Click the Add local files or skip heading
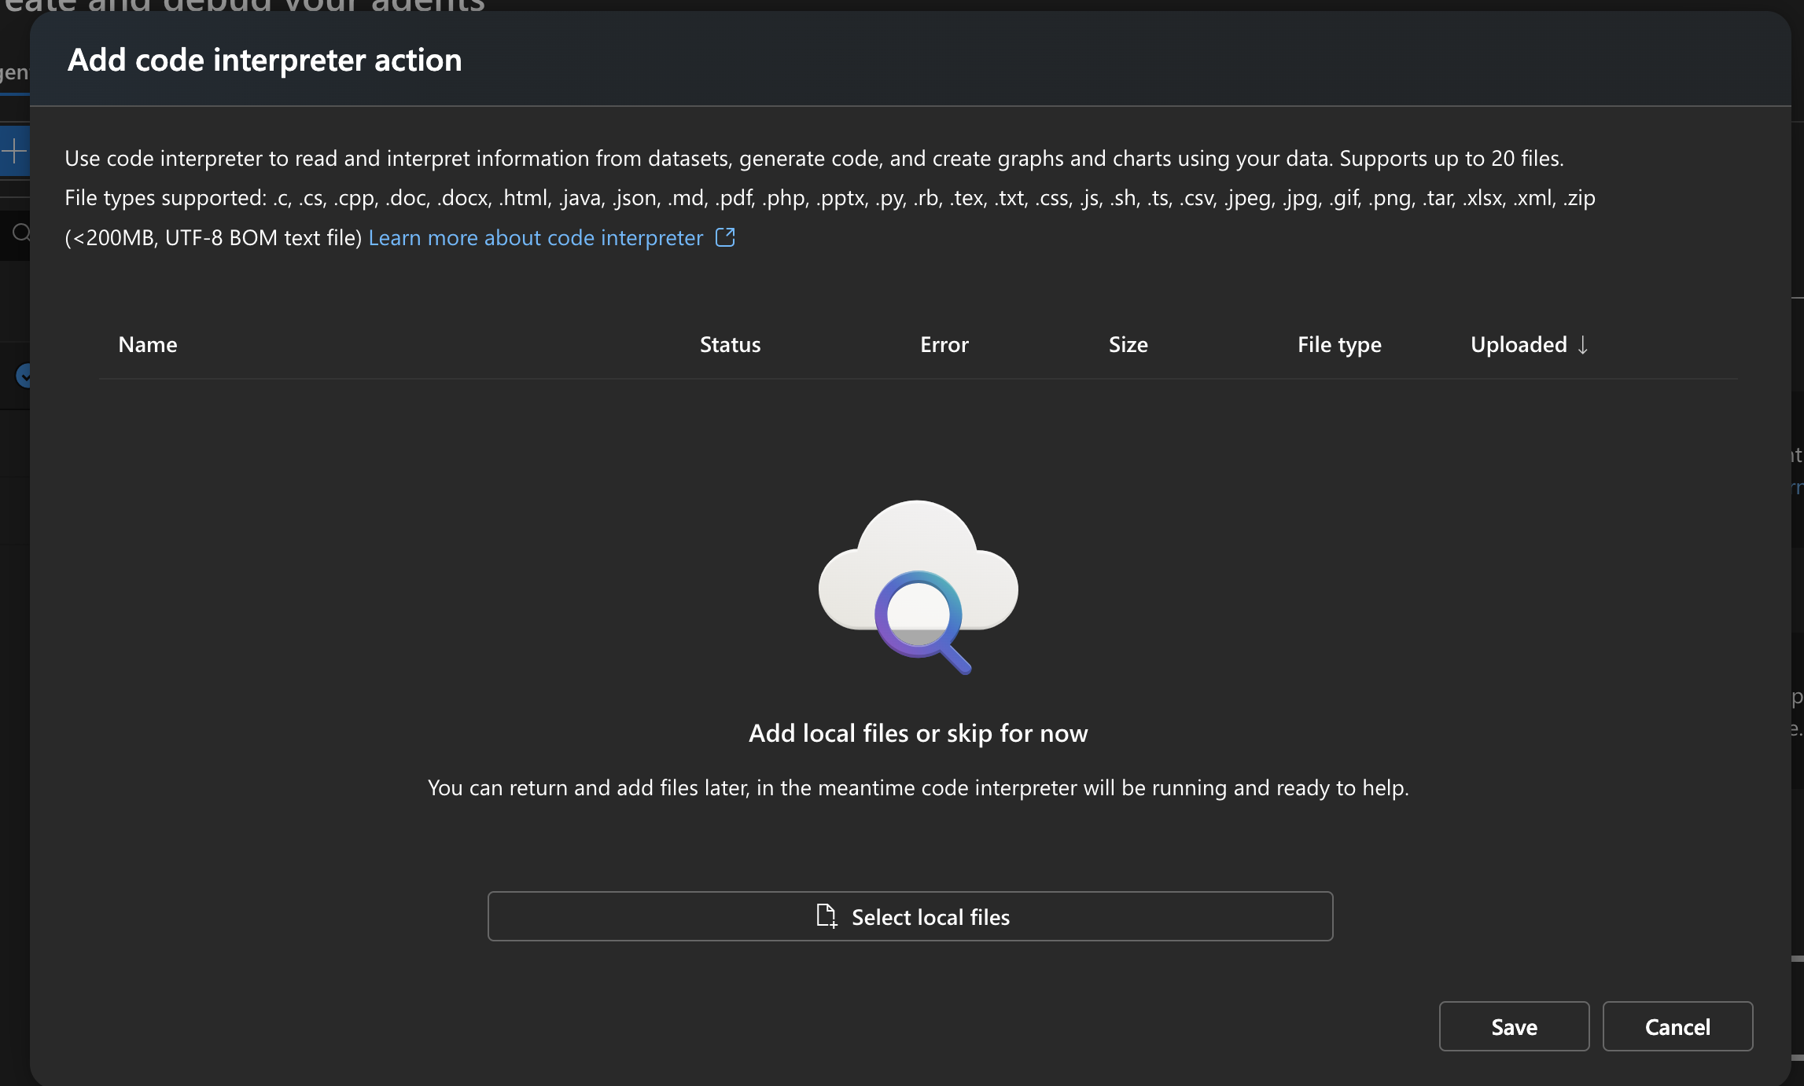Viewport: 1804px width, 1086px height. tap(918, 732)
